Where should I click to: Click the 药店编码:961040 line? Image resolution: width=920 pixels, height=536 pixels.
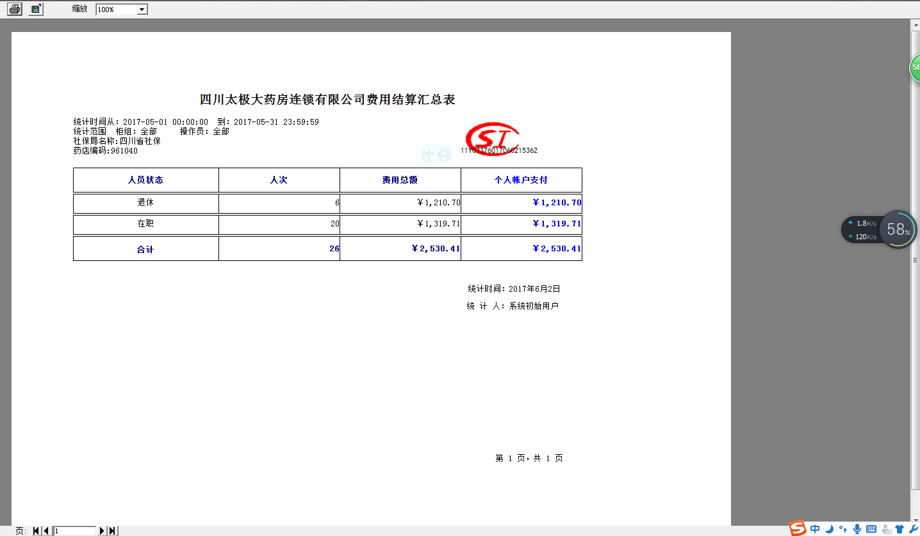[x=106, y=151]
